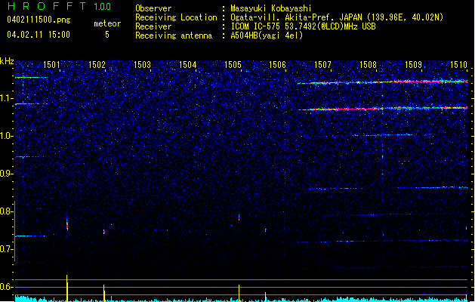
Task: Click the 1.1 frequency axis label
Action: tap(7, 98)
